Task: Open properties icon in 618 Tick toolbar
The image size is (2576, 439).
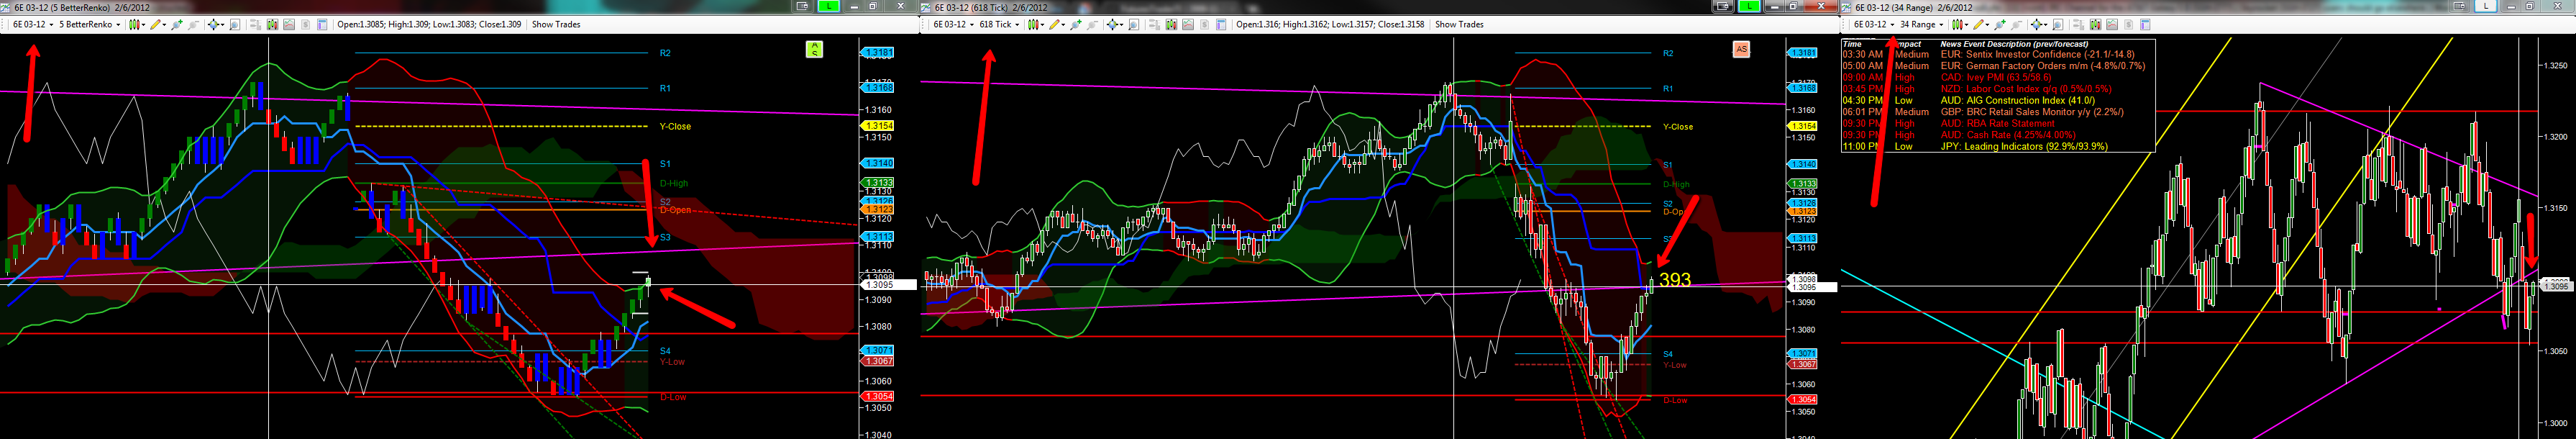Action: (x=1221, y=24)
